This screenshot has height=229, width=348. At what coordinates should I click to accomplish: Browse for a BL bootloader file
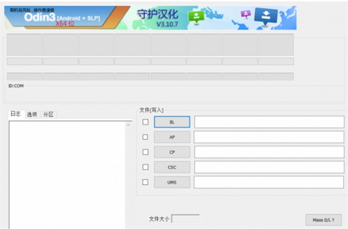pyautogui.click(x=172, y=122)
